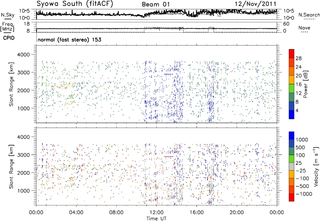Select the 'Nave' legend label
The width and height of the screenshot is (320, 221).
click(x=304, y=28)
